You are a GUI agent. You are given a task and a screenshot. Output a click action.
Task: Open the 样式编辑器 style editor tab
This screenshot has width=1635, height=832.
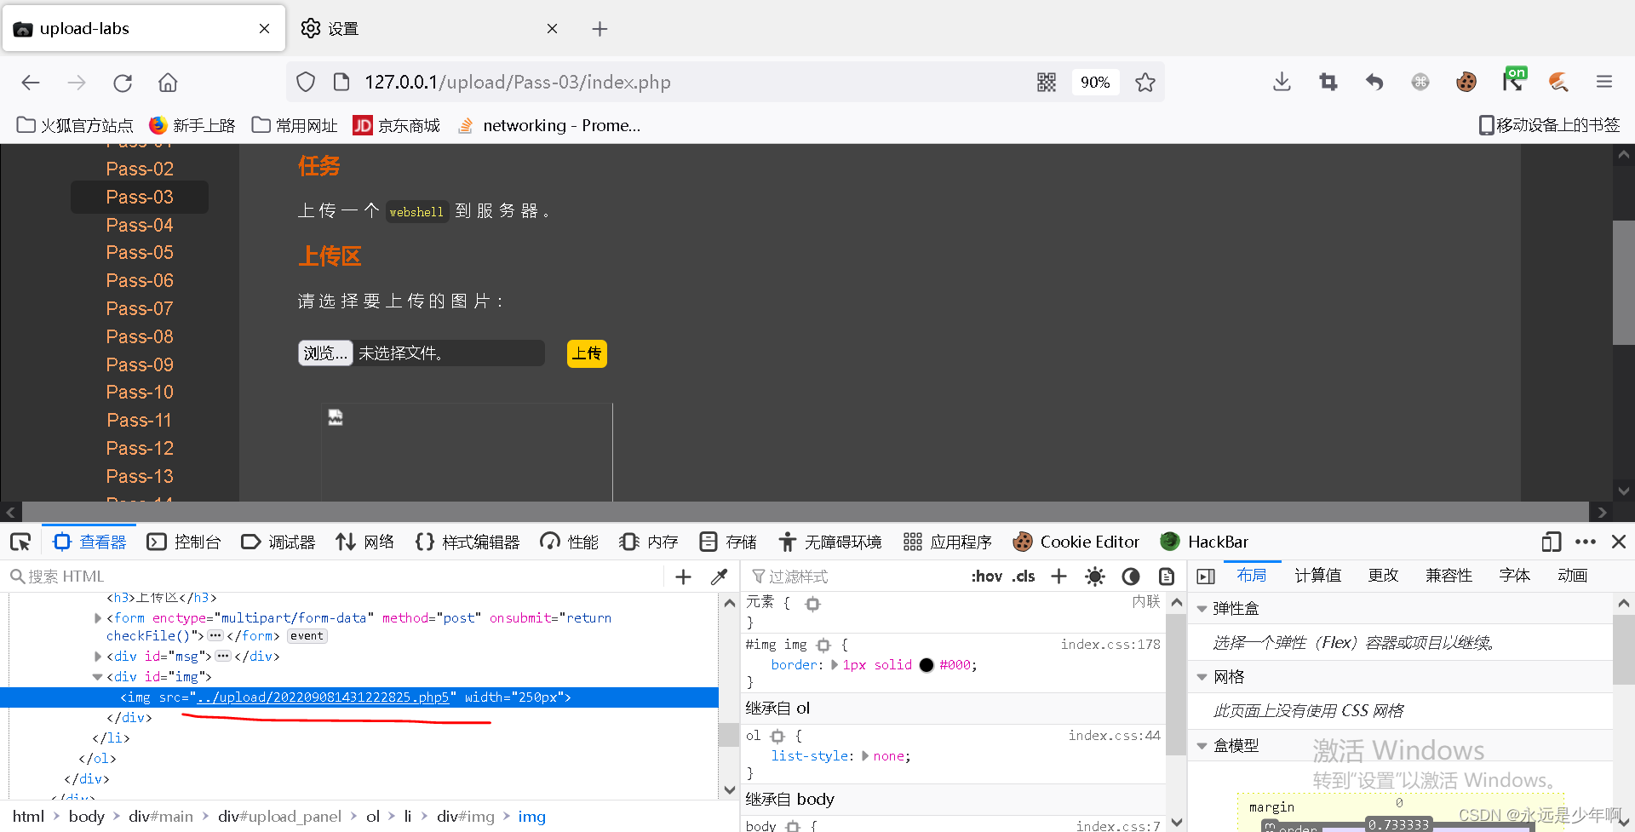click(x=467, y=542)
